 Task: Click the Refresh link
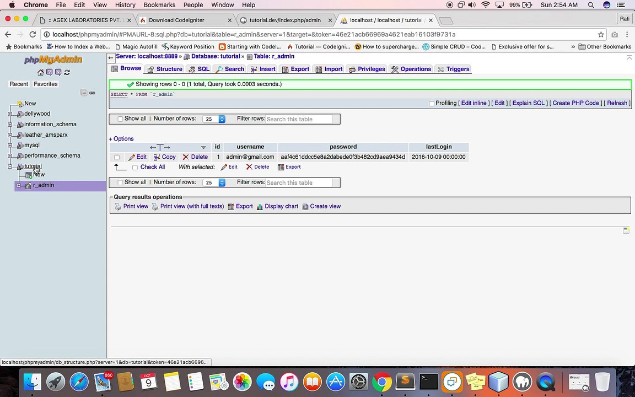[617, 103]
